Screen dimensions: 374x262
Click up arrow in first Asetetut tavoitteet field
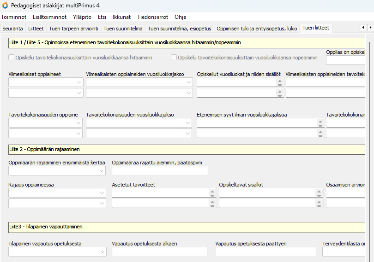[213, 191]
